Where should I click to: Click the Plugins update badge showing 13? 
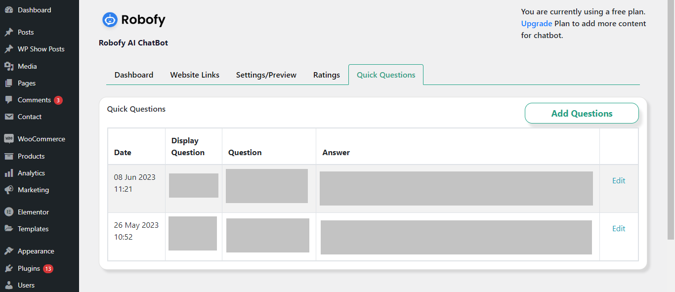48,269
